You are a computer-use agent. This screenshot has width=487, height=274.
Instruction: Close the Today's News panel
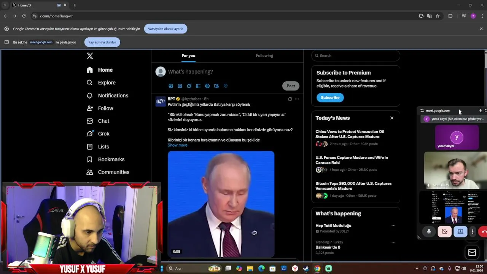392,118
